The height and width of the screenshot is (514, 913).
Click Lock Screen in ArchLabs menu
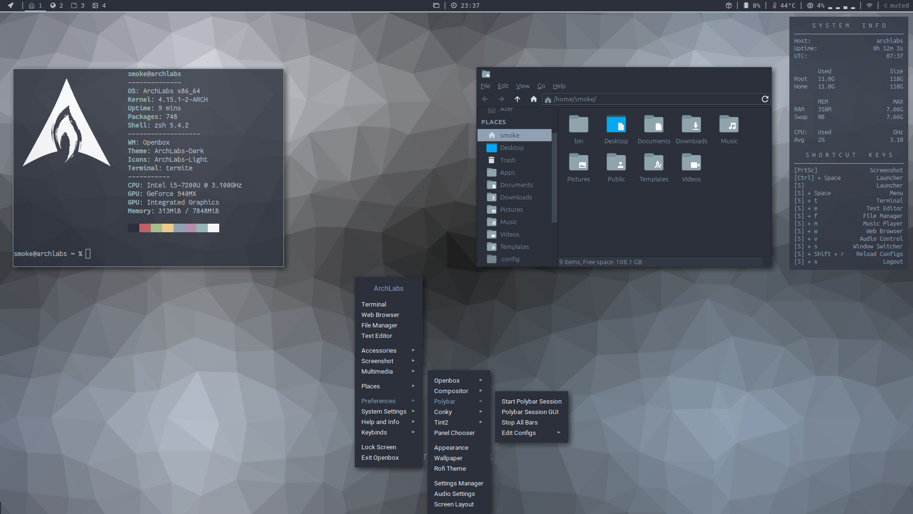pyautogui.click(x=379, y=447)
